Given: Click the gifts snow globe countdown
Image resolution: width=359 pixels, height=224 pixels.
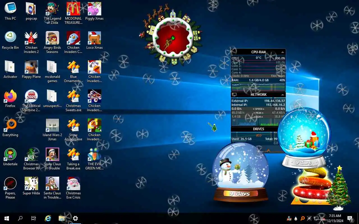Looking at the screenshot, I should pyautogui.click(x=304, y=138).
